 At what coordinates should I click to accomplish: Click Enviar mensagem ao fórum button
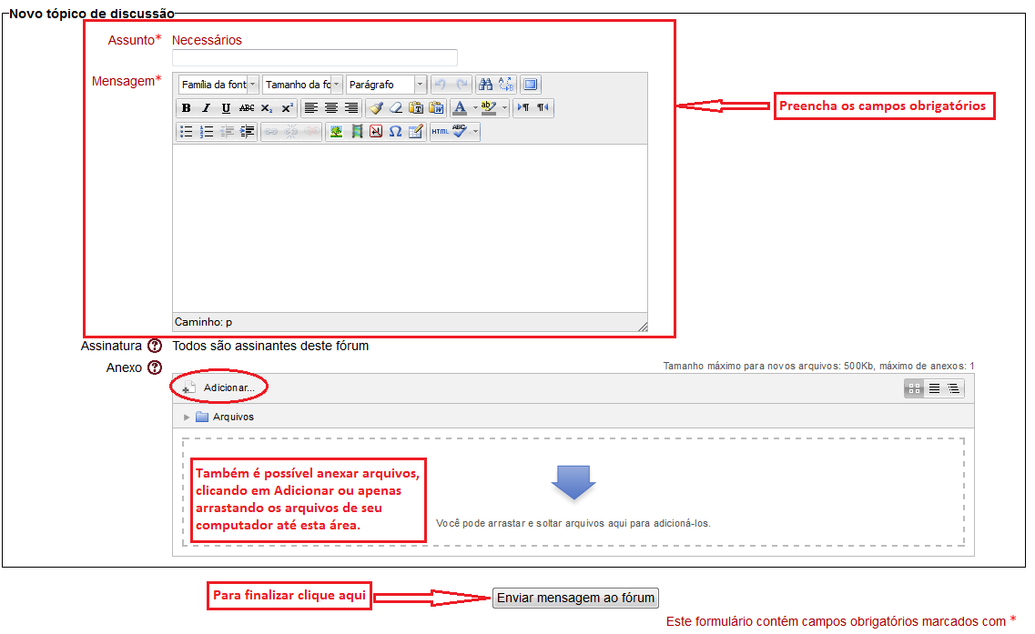pos(575,598)
